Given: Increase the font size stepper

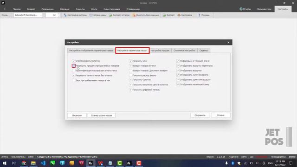Looking at the screenshot, I should click(58, 14).
